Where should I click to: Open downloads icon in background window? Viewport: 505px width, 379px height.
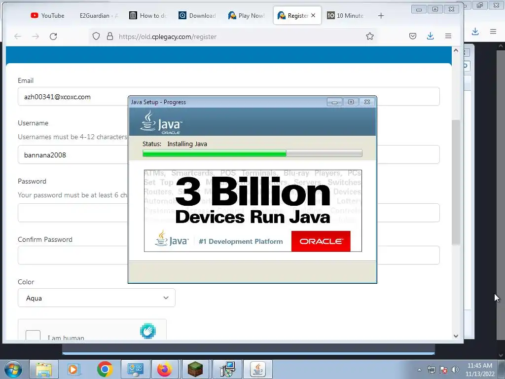[x=475, y=31]
